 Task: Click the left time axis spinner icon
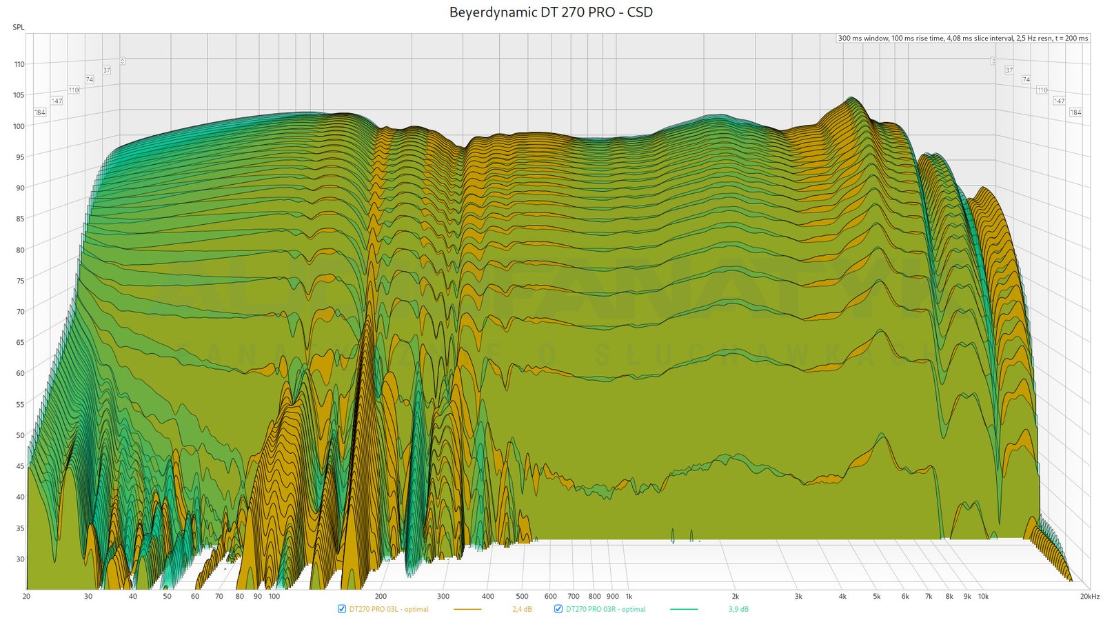(x=122, y=61)
